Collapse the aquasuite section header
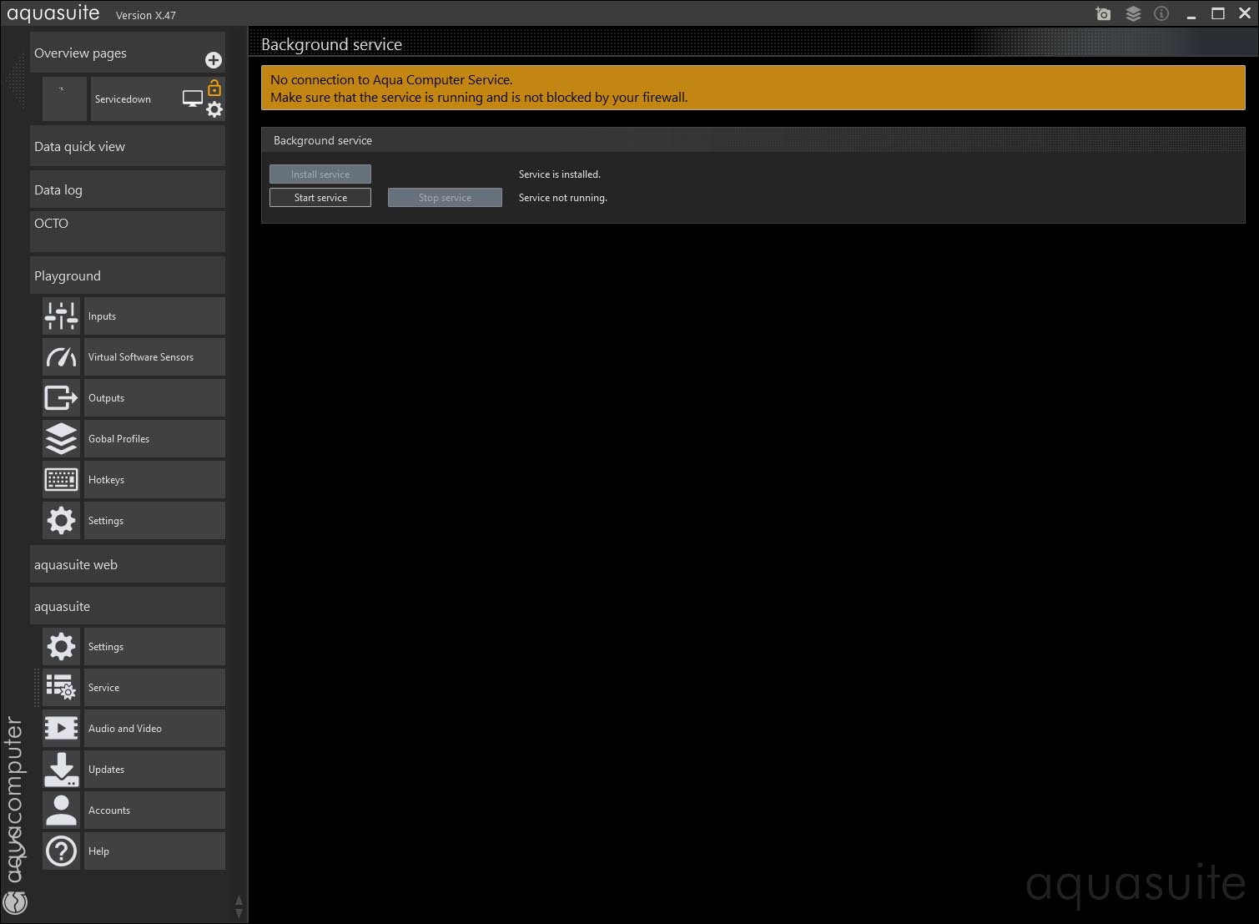Image resolution: width=1259 pixels, height=924 pixels. [128, 606]
